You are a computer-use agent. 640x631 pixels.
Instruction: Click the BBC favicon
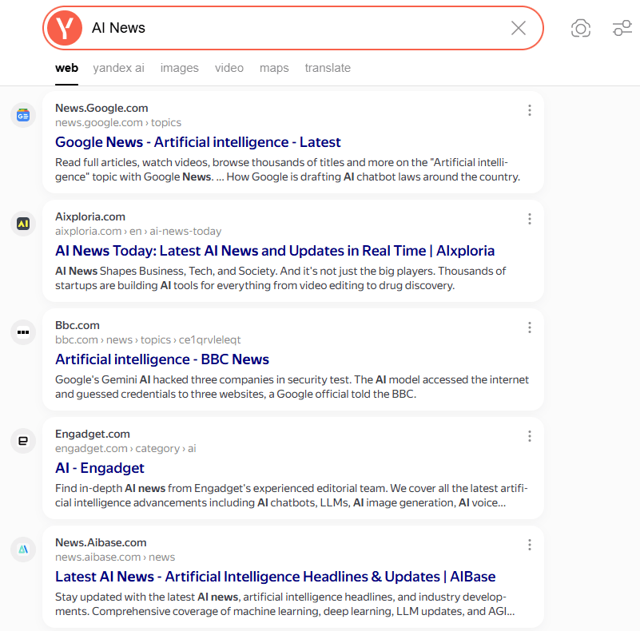click(23, 332)
